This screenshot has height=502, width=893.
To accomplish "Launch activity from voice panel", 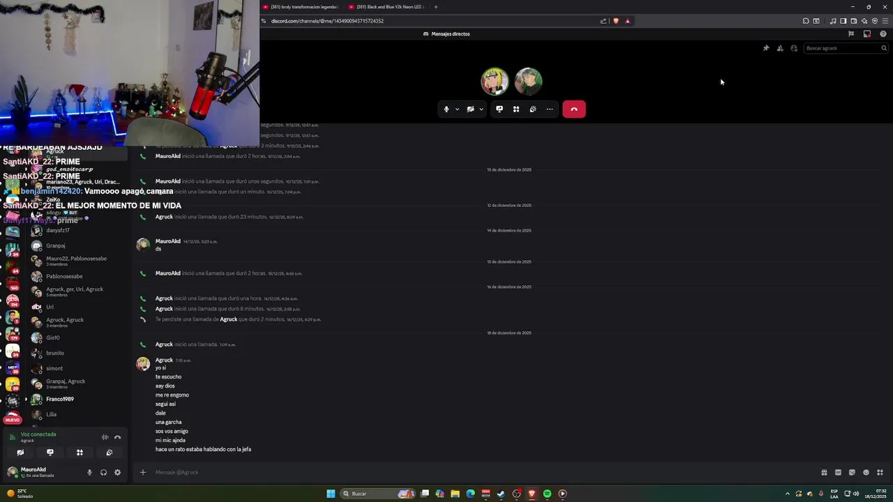I will (80, 452).
